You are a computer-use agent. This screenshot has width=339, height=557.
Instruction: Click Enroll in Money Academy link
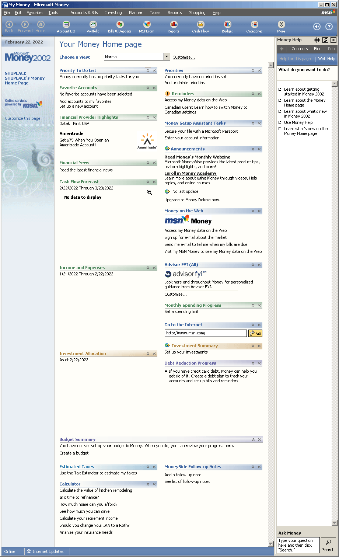(191, 173)
